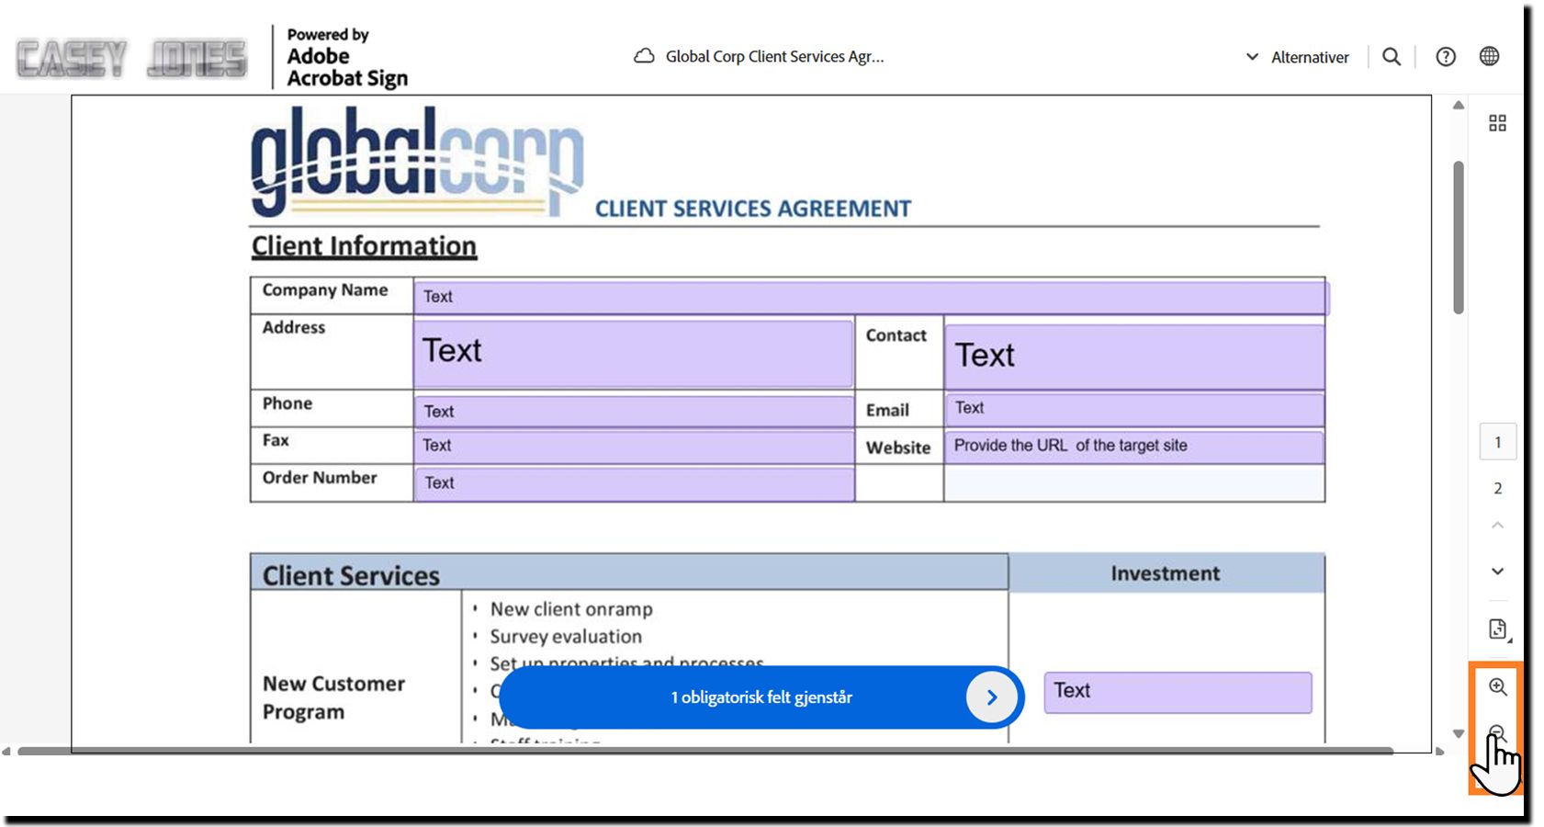
Task: Click the "Address" label
Action: pos(294,327)
